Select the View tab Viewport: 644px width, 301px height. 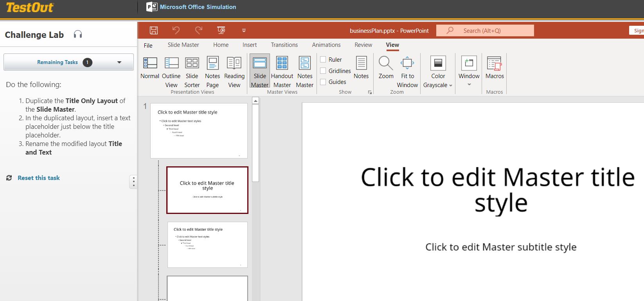pyautogui.click(x=392, y=45)
